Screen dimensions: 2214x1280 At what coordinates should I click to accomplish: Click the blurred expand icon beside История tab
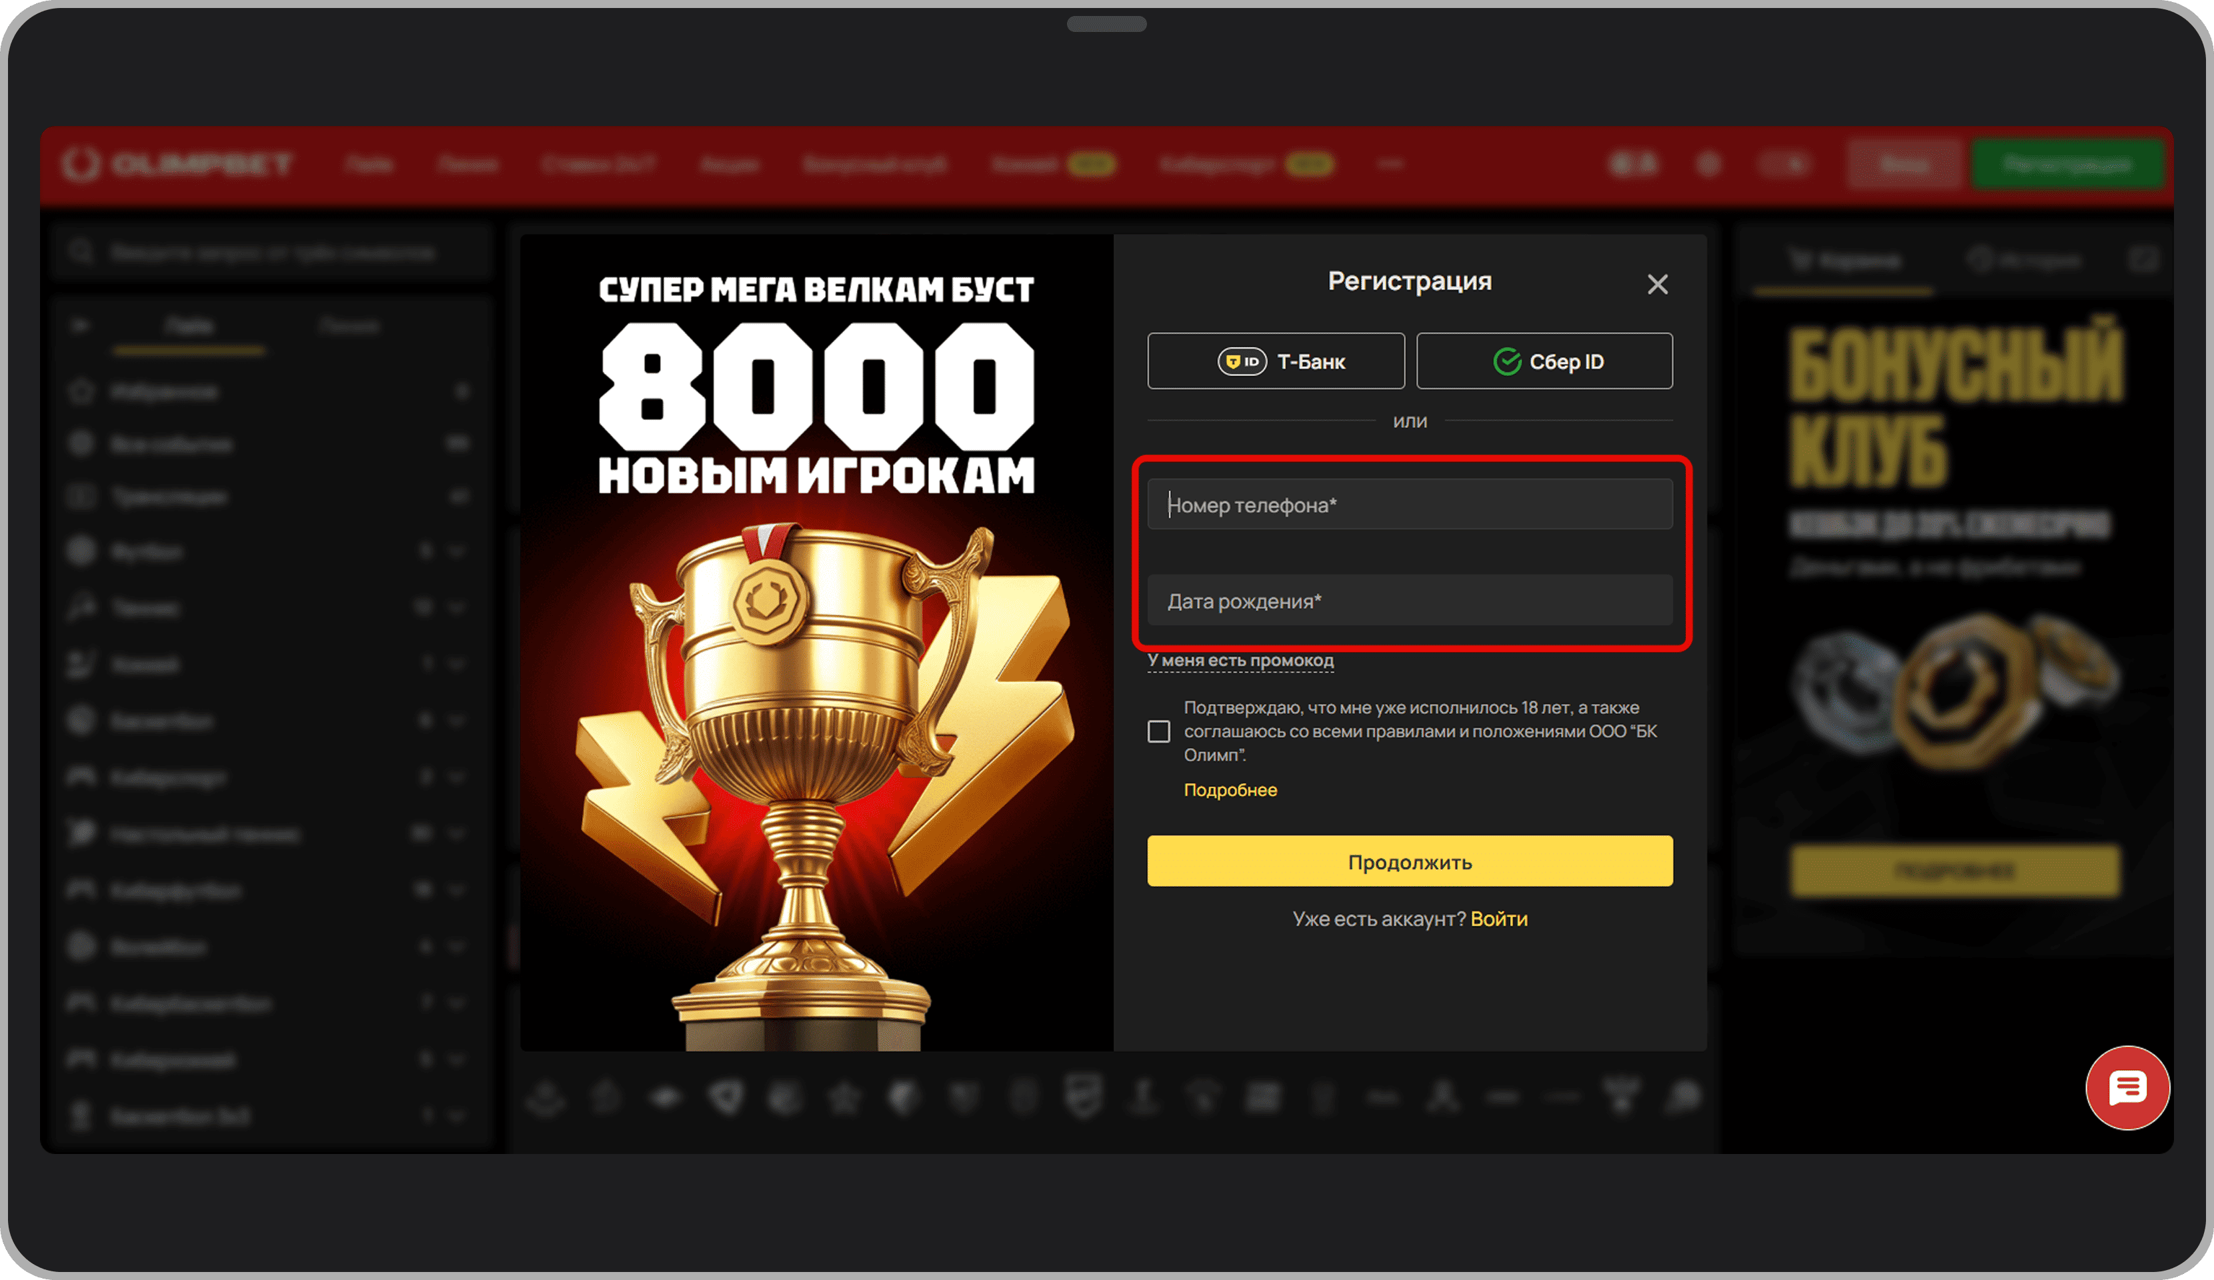click(2144, 259)
